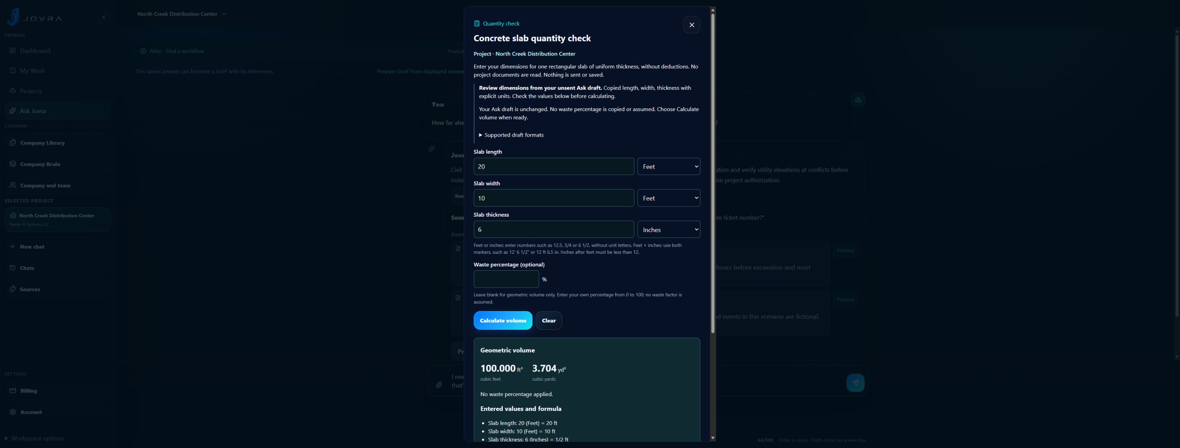Click the Jovra logo
The height and width of the screenshot is (448, 1180).
[x=34, y=17]
